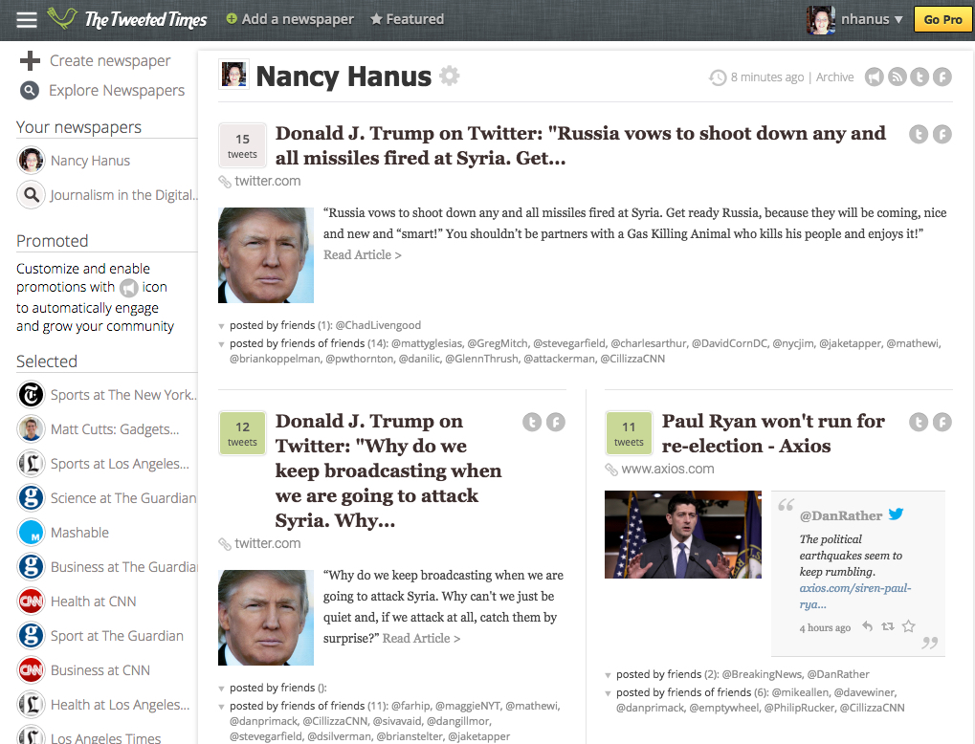Click the Create newspaper plus icon

[x=30, y=61]
